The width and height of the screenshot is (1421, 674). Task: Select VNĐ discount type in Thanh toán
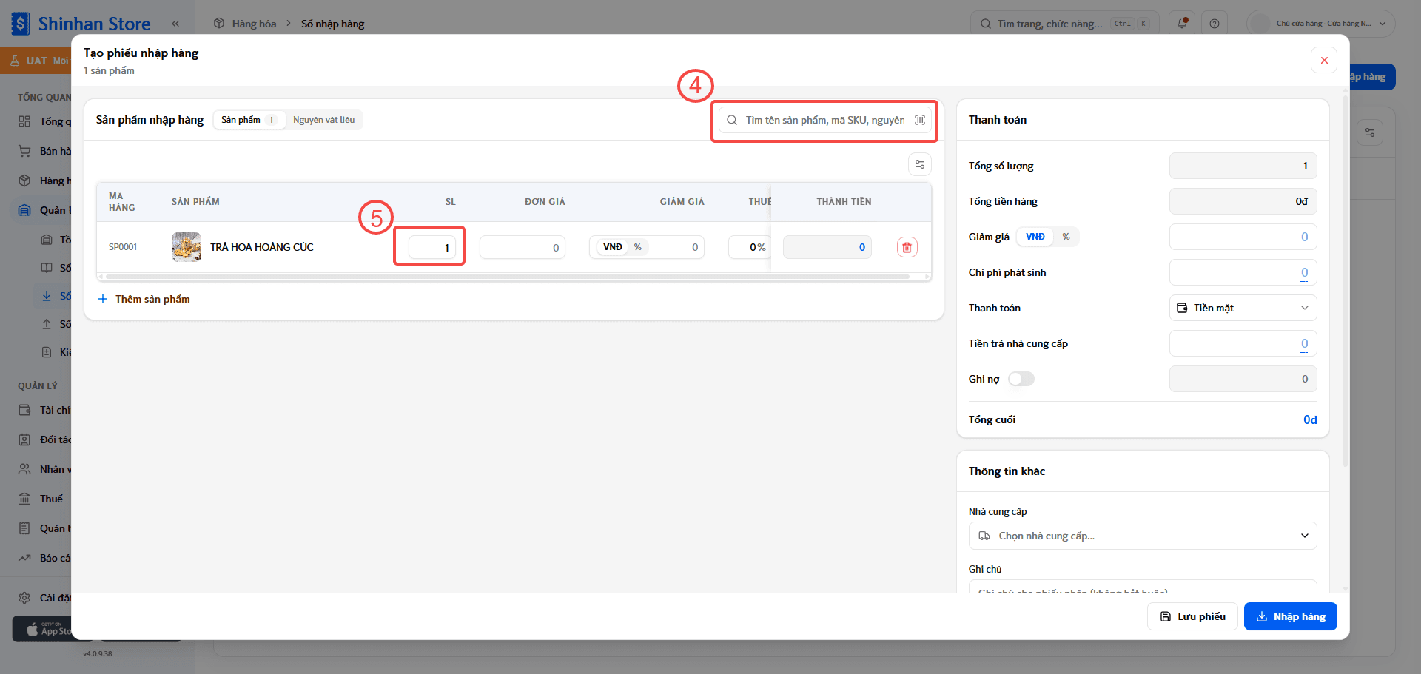point(1035,237)
